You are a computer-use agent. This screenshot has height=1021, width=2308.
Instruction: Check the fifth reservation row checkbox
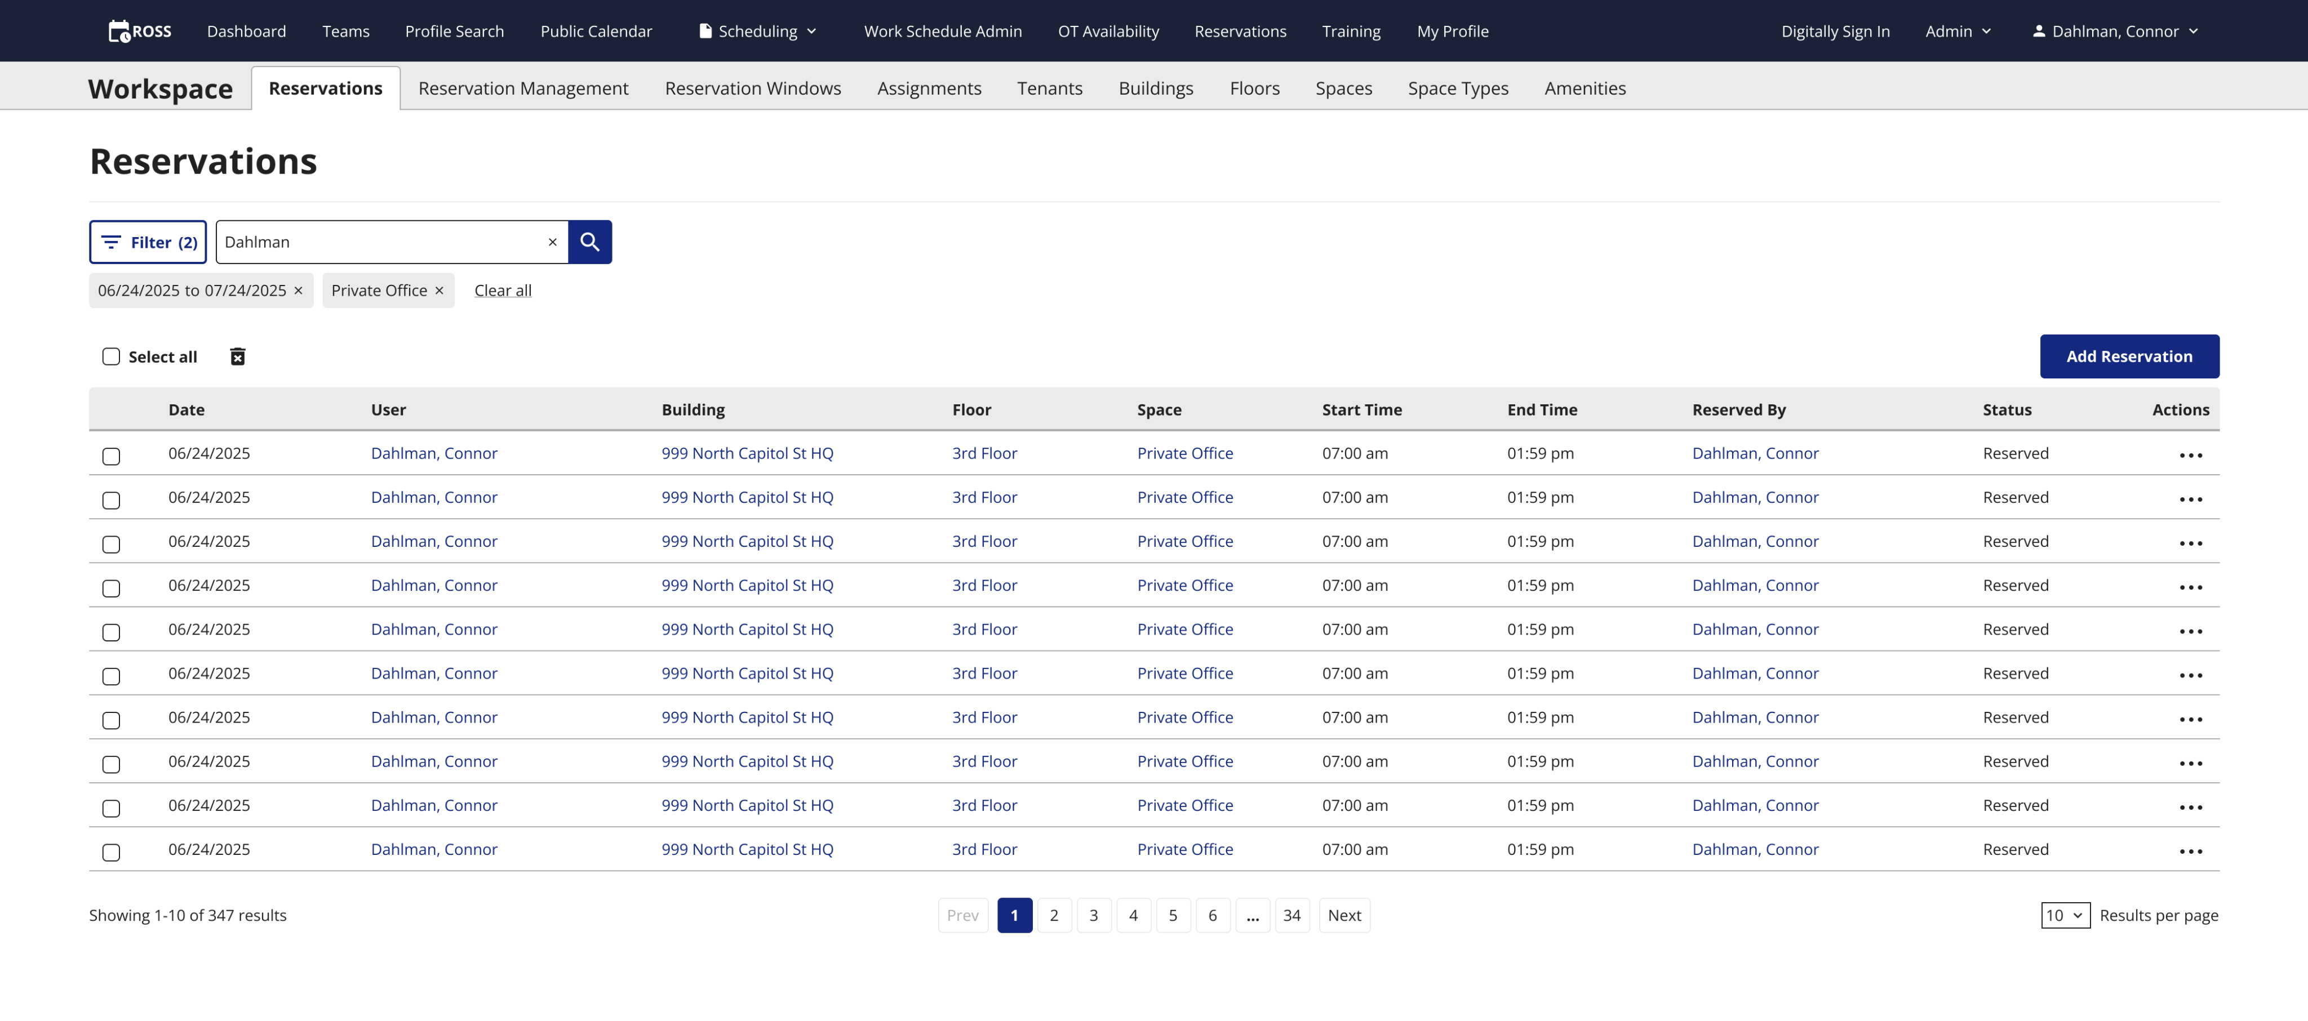coord(111,632)
